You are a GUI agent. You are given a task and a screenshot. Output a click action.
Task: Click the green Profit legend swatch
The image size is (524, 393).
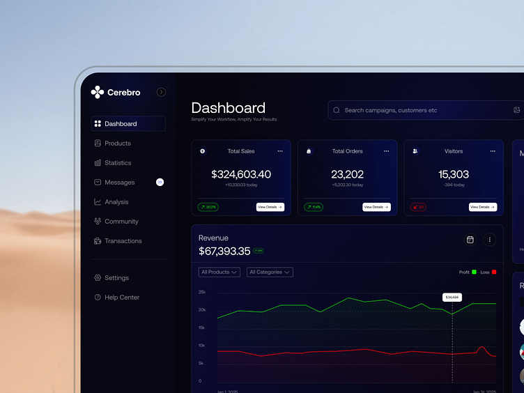click(474, 272)
